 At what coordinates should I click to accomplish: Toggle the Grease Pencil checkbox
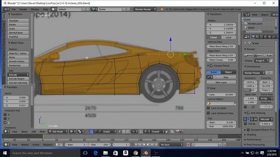(211, 66)
